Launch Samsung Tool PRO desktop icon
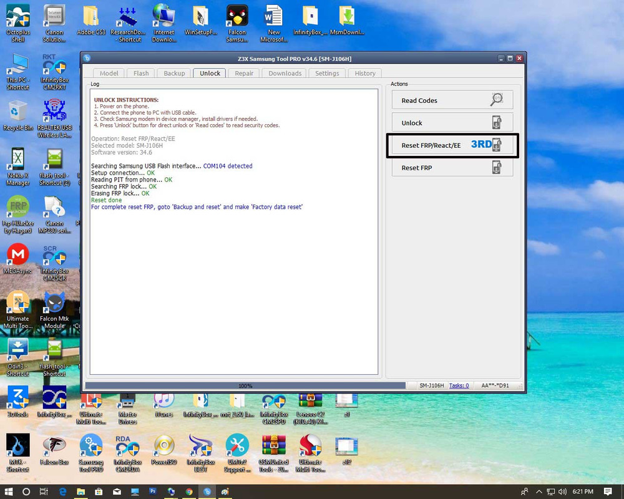 pos(90,453)
